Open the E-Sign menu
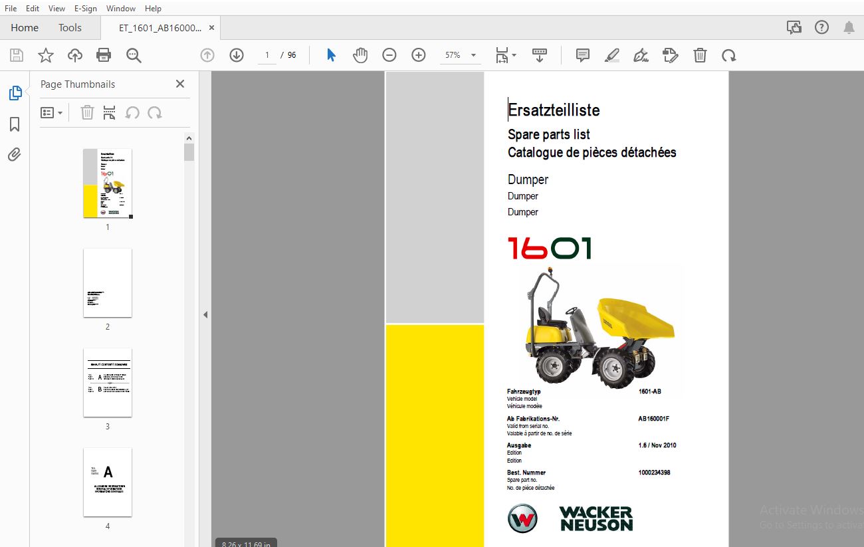 85,9
